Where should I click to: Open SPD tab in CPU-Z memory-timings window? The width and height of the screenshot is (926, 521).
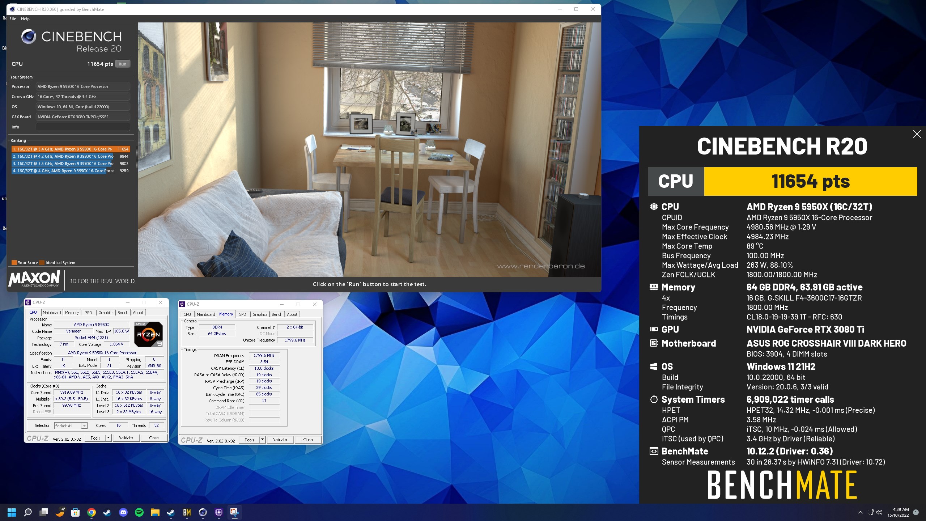(243, 314)
